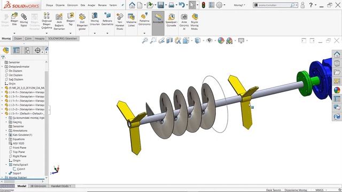Click the Rebuild traffic light icon
Image resolution: width=342 pixels, height=192 pixels.
point(204,5)
